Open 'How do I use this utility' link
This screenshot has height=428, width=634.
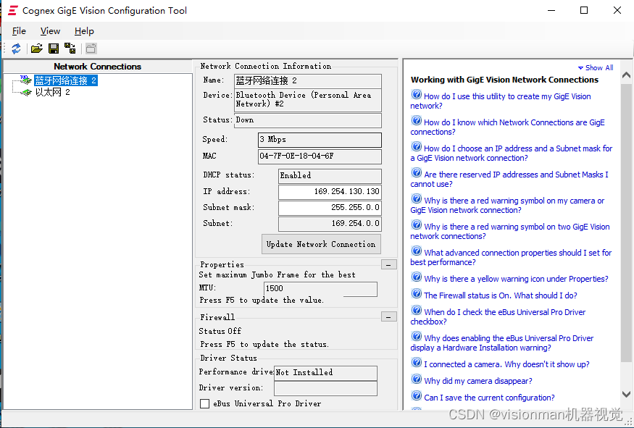501,101
